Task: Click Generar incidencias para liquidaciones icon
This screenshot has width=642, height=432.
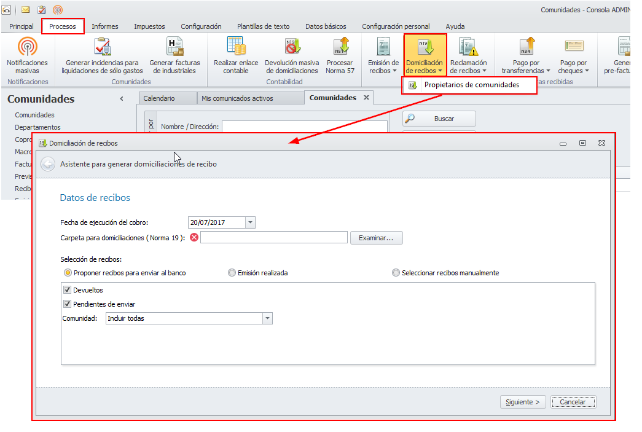Action: tap(103, 46)
